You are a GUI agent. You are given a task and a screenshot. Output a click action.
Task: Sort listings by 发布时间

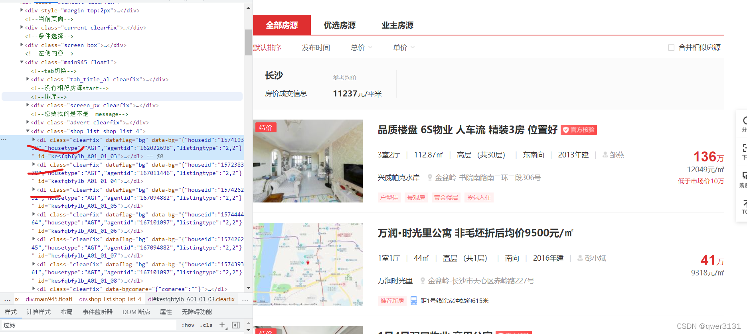pos(316,47)
